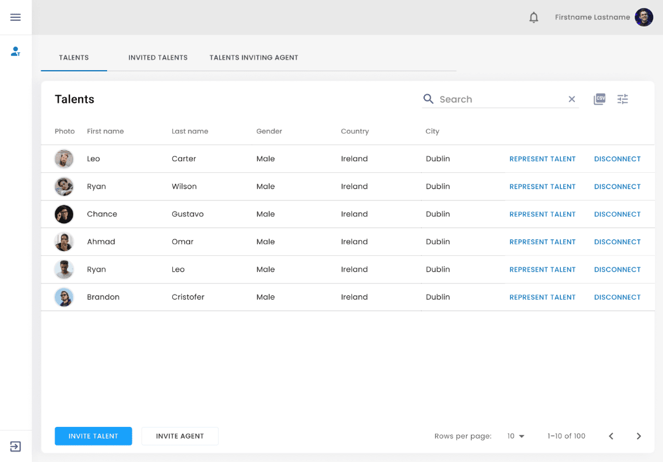The width and height of the screenshot is (663, 462).
Task: Go to next page of talents
Action: point(638,436)
